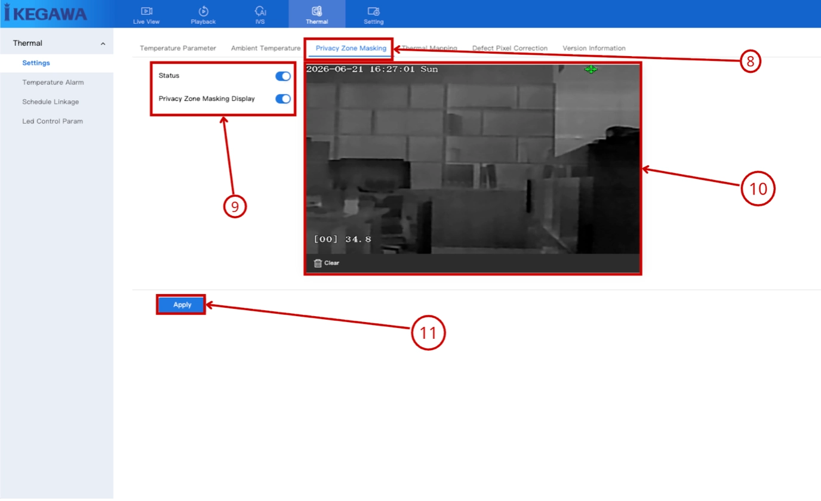Switch to Temperature Parameter tab
Viewport: 821px width, 501px height.
coord(178,48)
